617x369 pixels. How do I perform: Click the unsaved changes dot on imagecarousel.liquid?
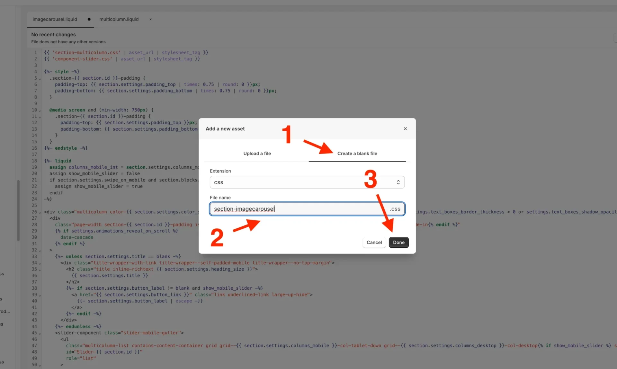(x=89, y=19)
